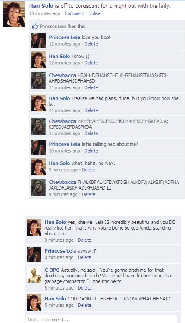Screen dimensions: 185x323
Task: Delete the GOD DAMN IT THREEPIO comment
Action: [x=84, y=305]
